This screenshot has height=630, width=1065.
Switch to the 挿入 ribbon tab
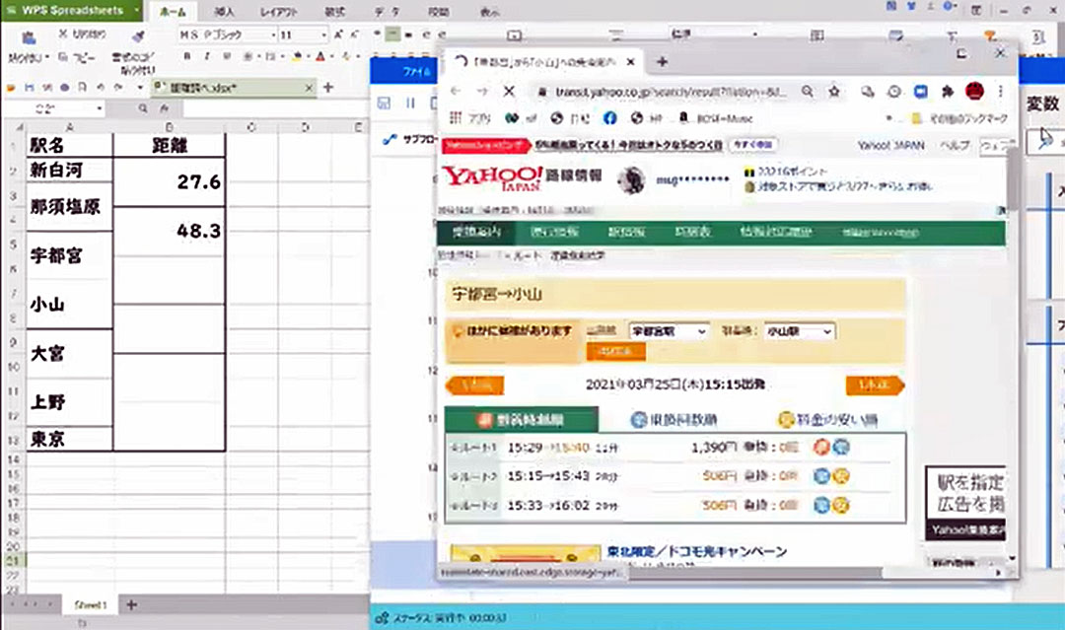(224, 12)
